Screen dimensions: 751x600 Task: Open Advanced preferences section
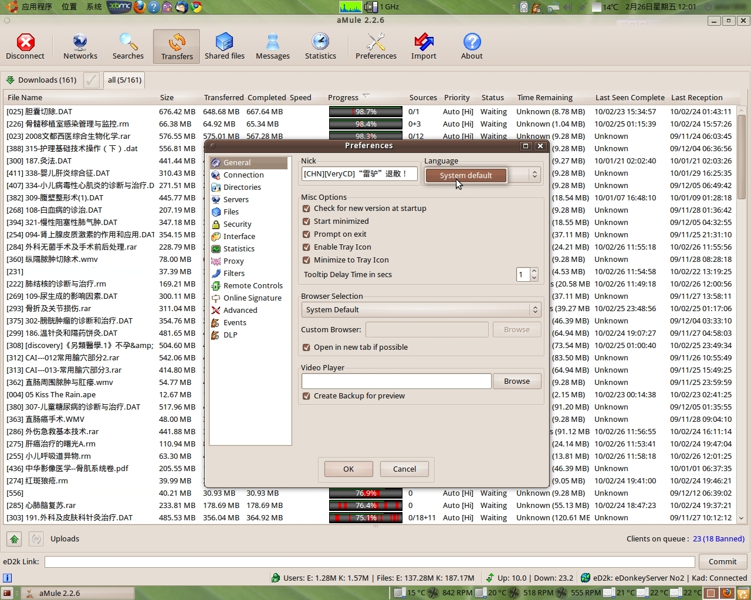(249, 310)
